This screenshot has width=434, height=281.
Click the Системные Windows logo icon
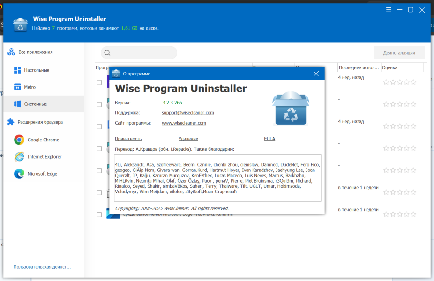pyautogui.click(x=17, y=104)
